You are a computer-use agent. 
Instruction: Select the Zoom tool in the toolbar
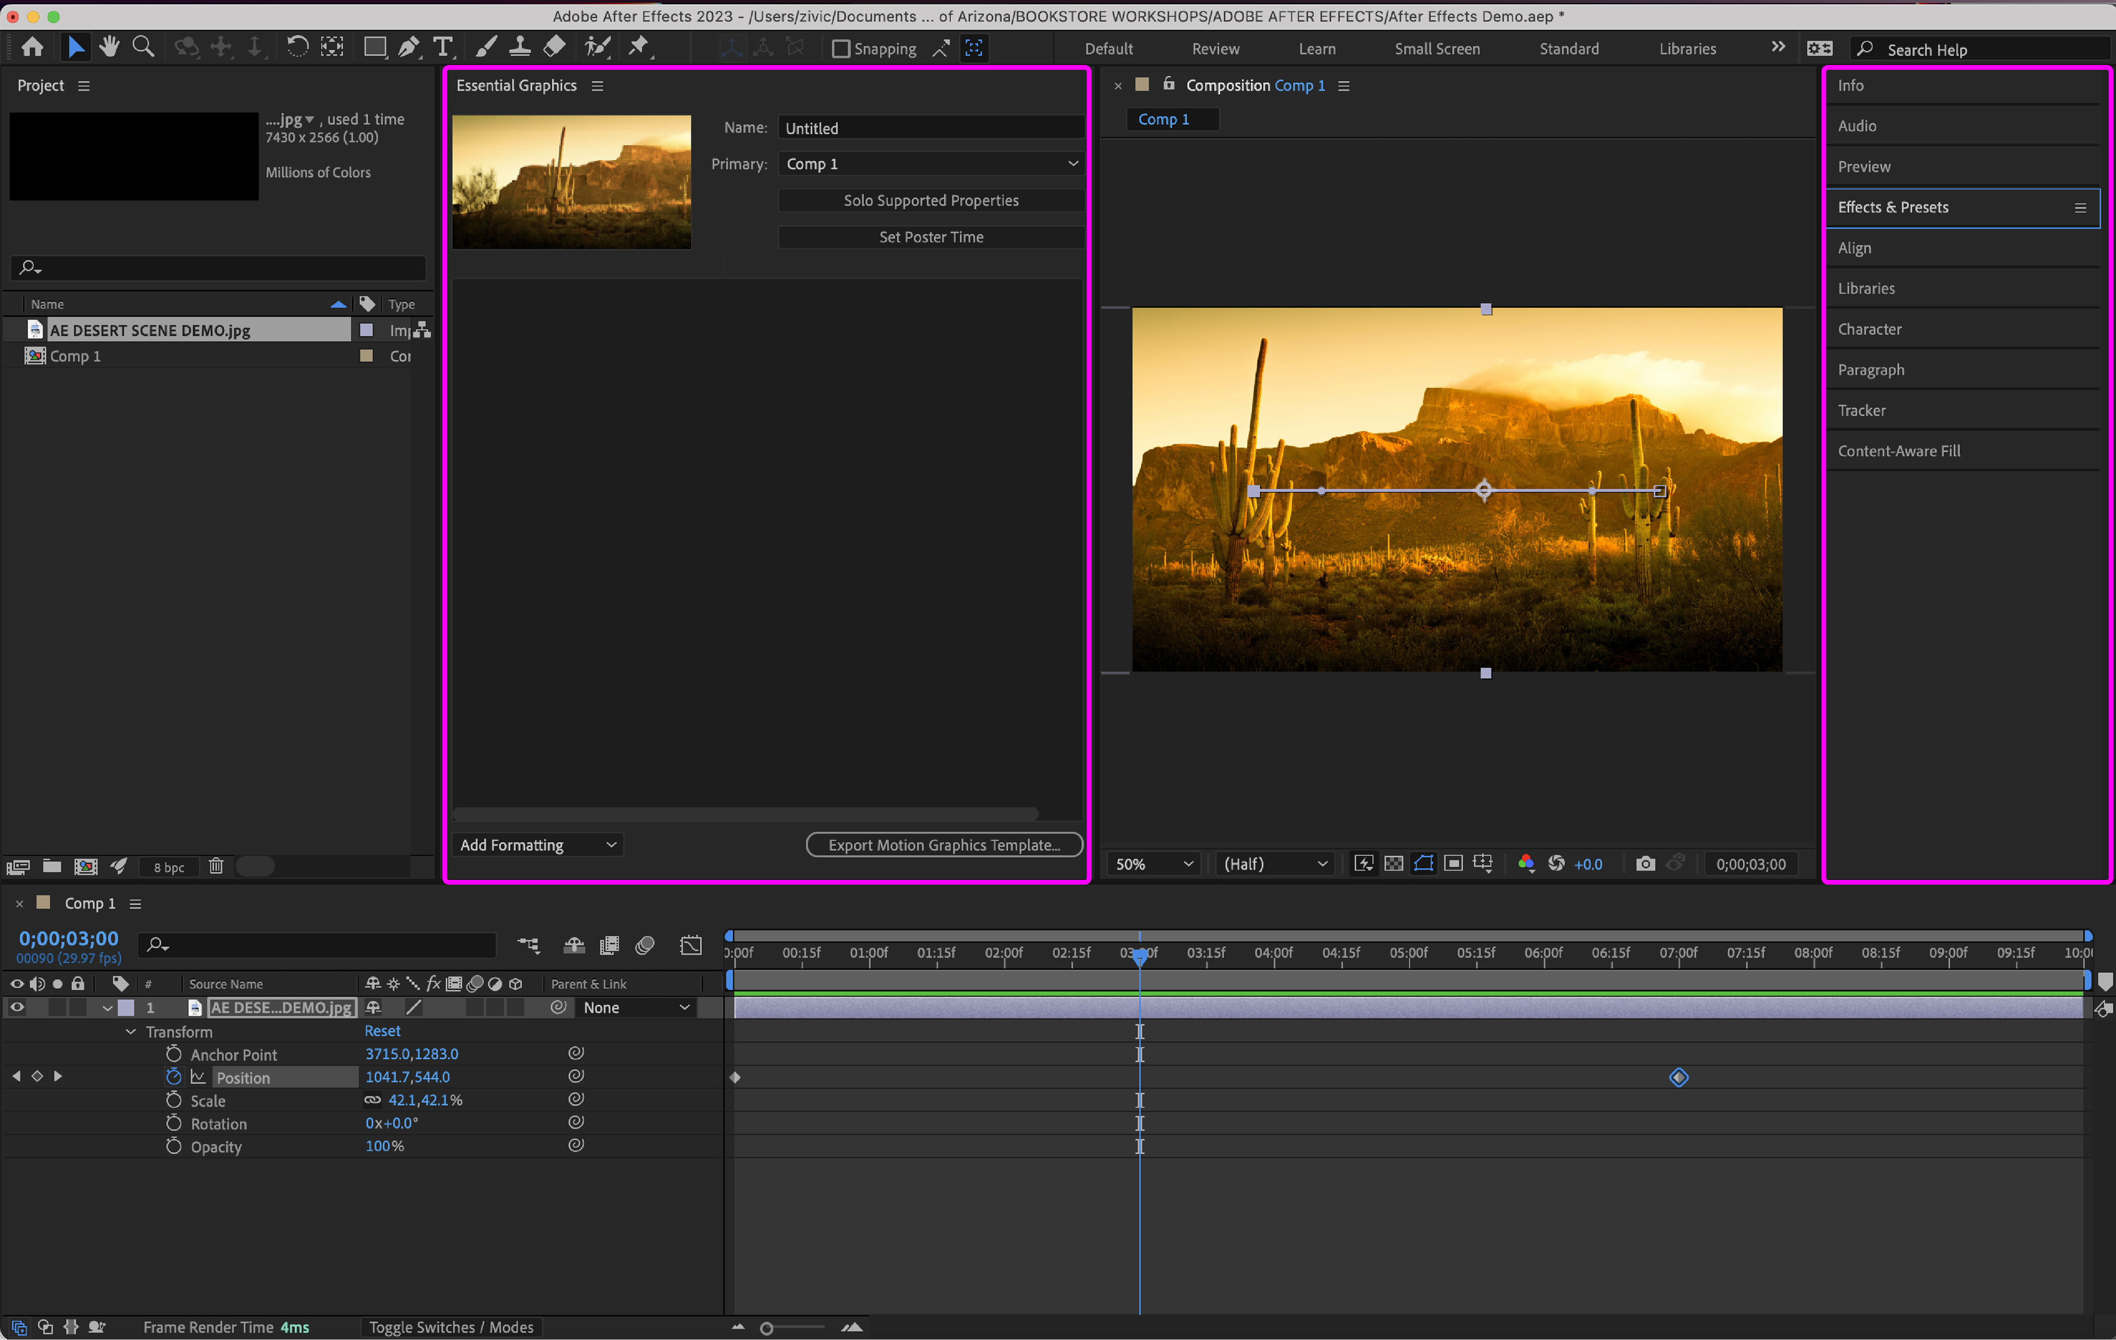(143, 48)
